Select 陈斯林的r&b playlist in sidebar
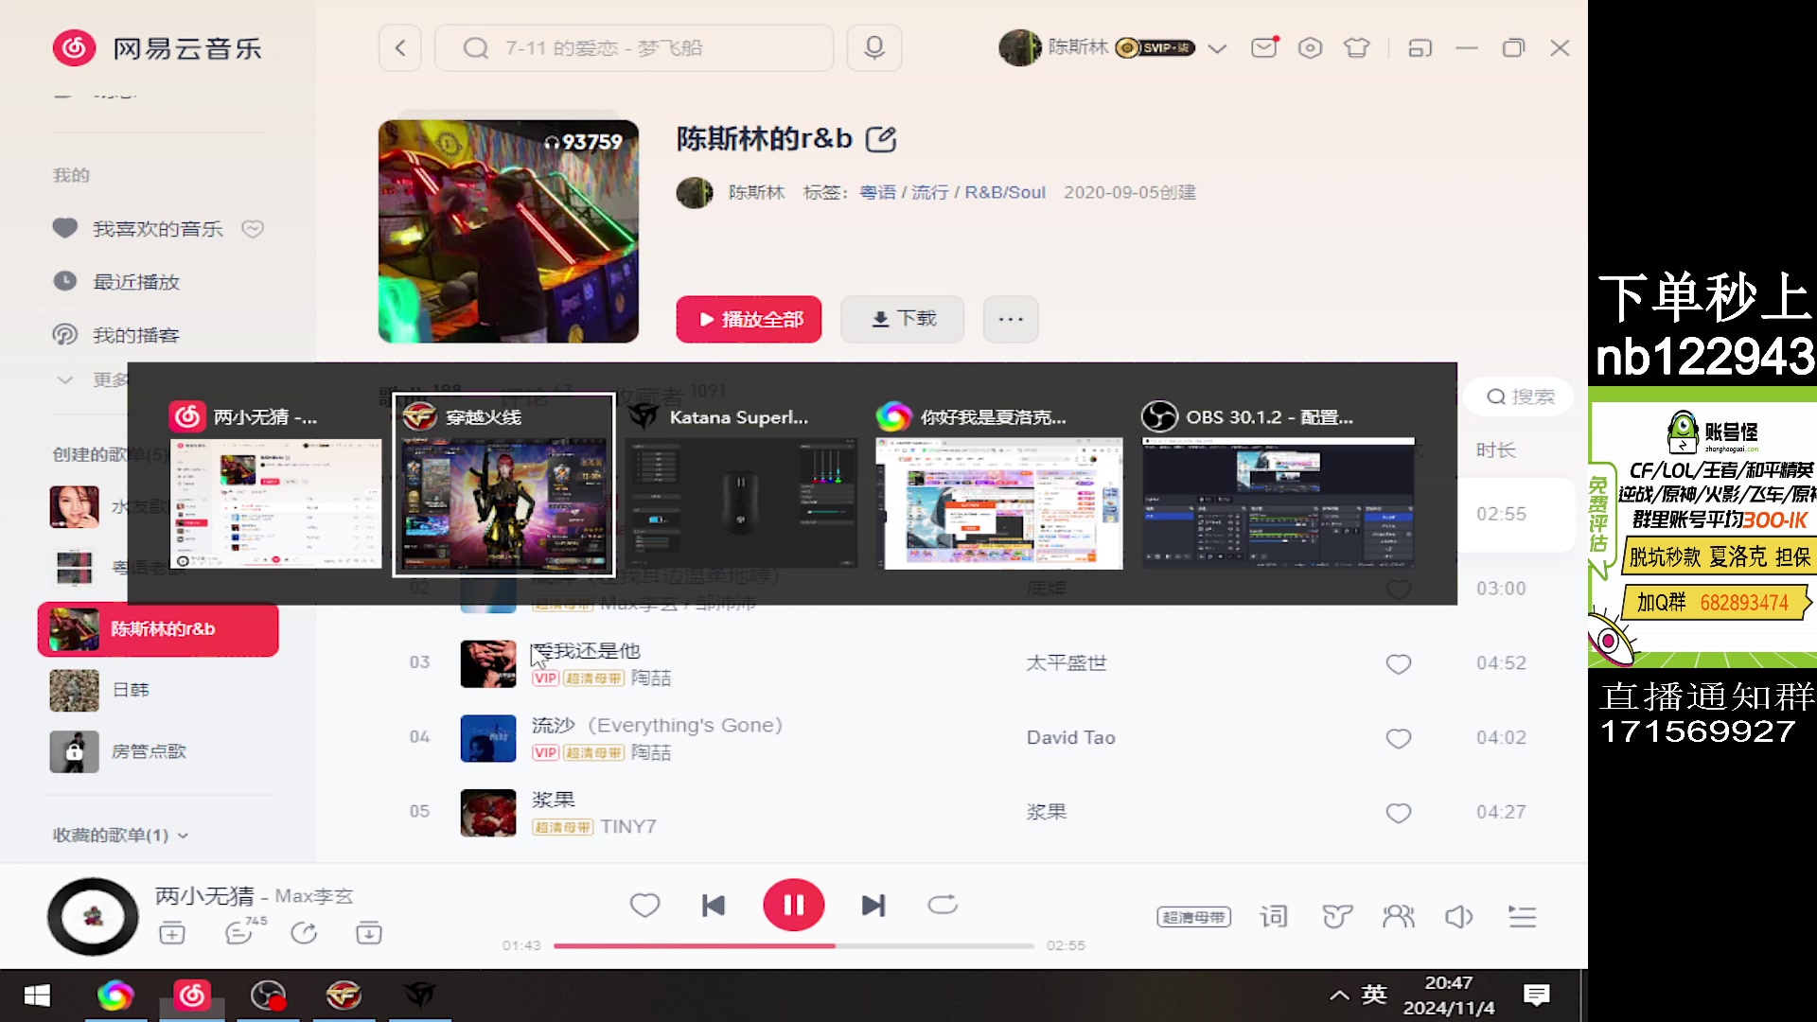The height and width of the screenshot is (1022, 1817). click(158, 629)
